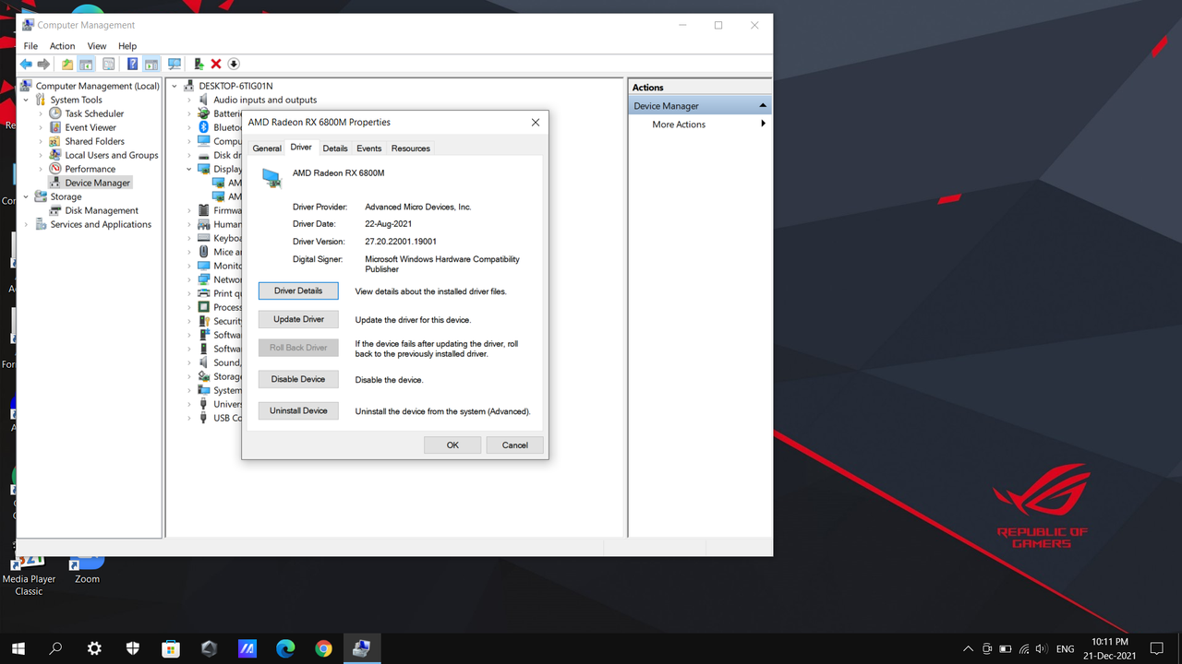The width and height of the screenshot is (1182, 664).
Task: Select Performance in the console tree
Action: pyautogui.click(x=90, y=169)
